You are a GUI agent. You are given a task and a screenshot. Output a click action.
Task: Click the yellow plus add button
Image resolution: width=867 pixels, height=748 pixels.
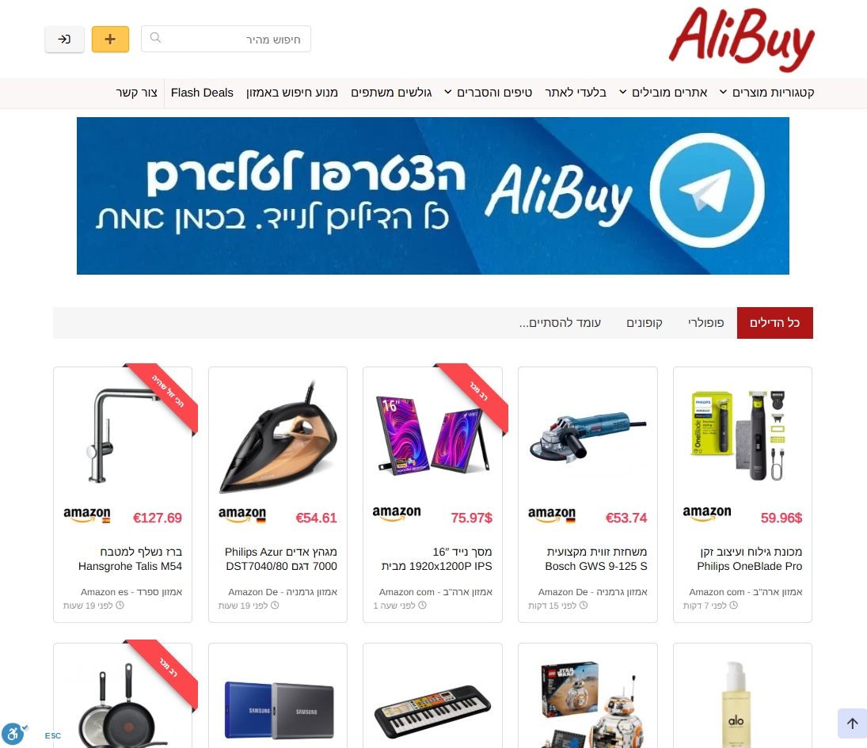(x=110, y=40)
